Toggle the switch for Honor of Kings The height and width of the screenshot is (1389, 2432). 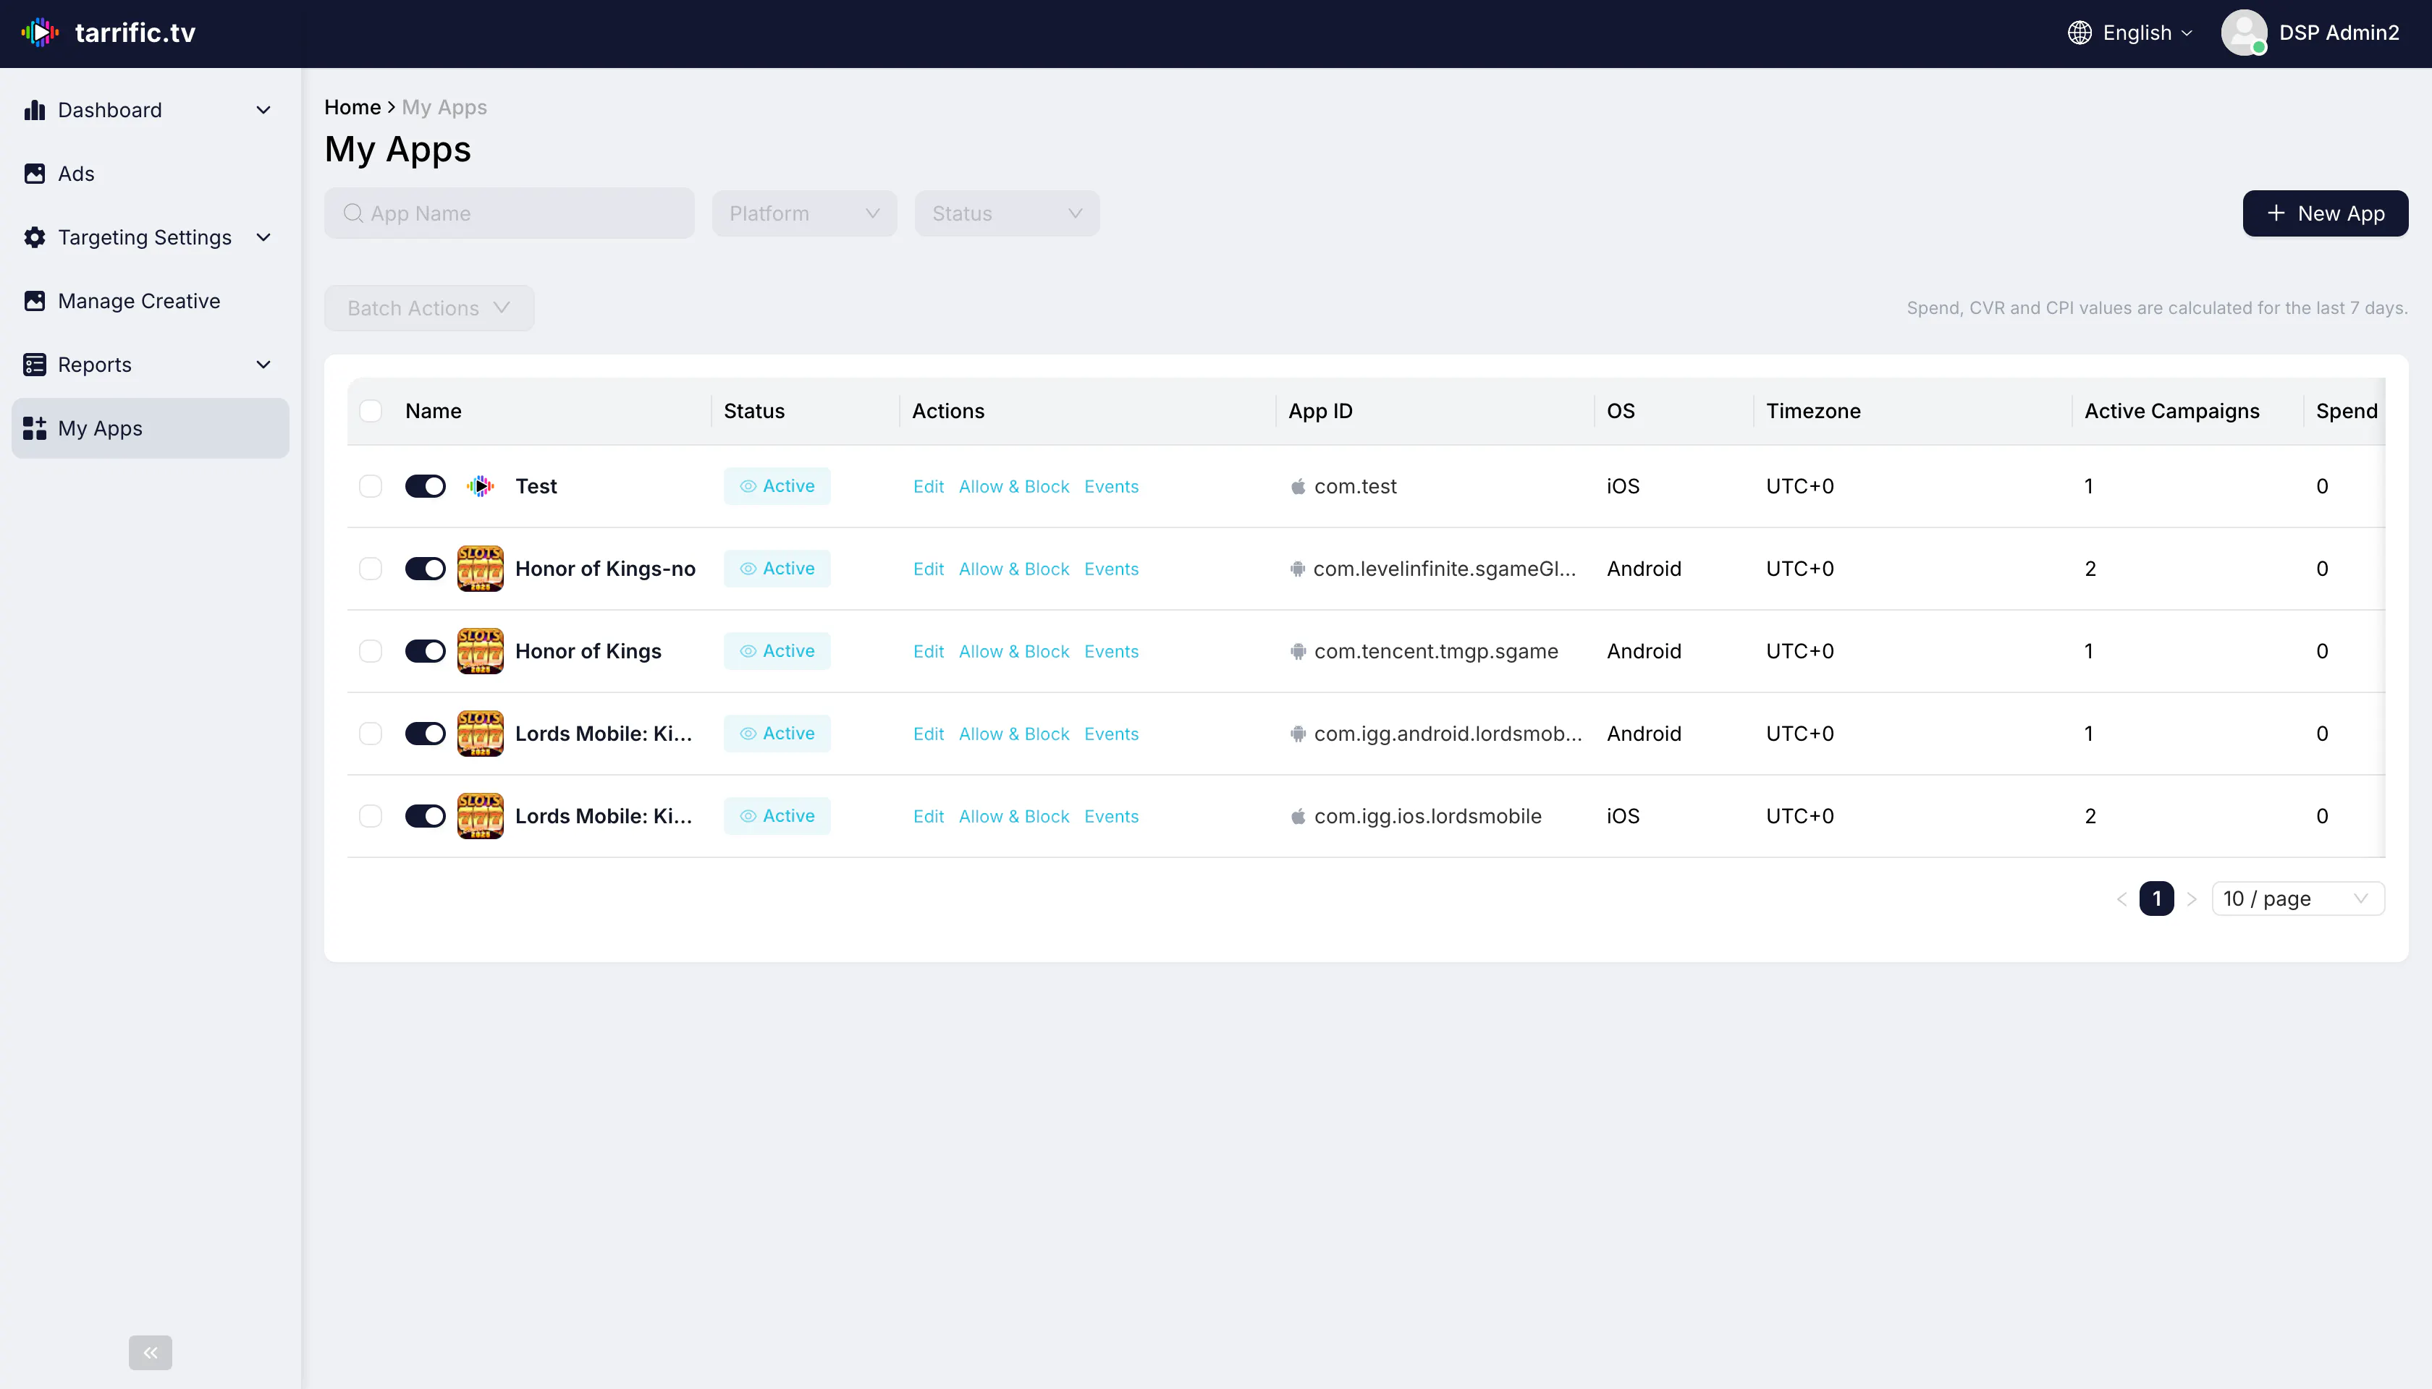[425, 652]
